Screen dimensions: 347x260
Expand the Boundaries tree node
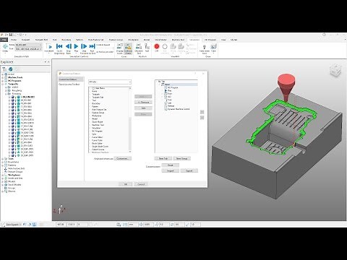tap(3, 162)
